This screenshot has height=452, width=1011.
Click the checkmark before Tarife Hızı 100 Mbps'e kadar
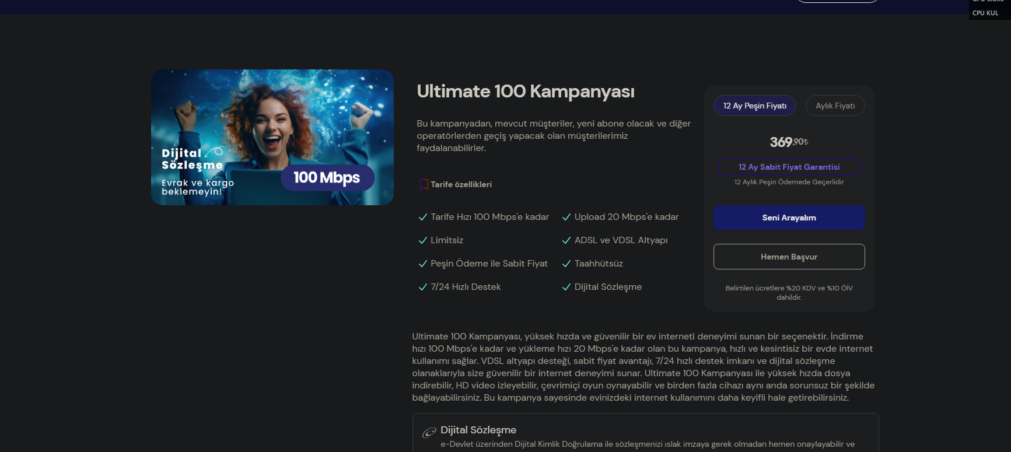(423, 217)
